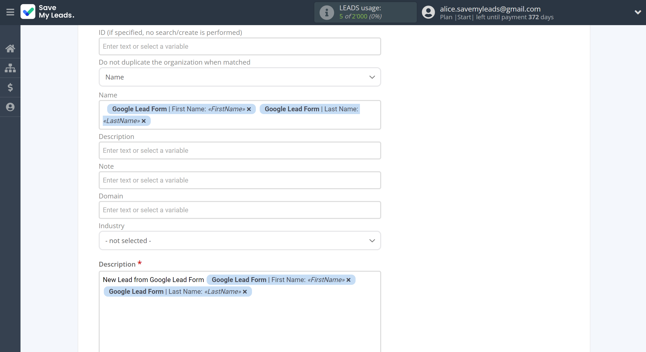Click alice.savemyleads@gmail.com account email
Screen dimensions: 646x352
coord(490,9)
